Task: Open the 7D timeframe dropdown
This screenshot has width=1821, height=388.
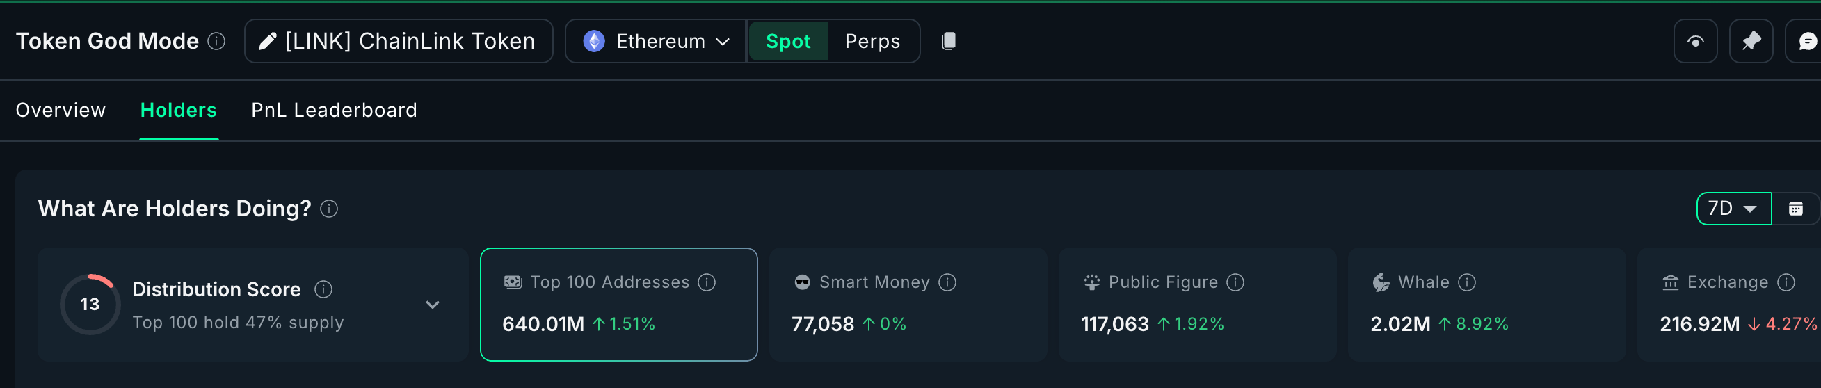Action: [1733, 209]
